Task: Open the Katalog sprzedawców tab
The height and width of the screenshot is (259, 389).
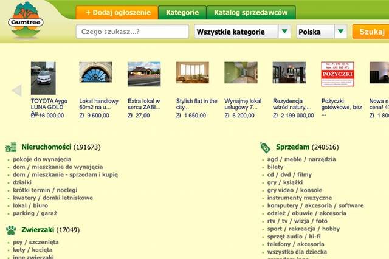Action: click(x=251, y=13)
